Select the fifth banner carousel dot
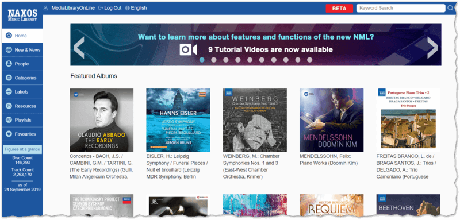460x220 pixels. click(250, 60)
